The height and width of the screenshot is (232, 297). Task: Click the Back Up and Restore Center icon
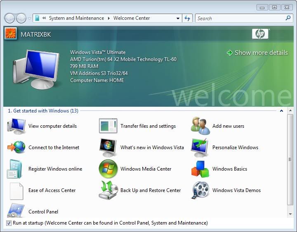point(108,190)
